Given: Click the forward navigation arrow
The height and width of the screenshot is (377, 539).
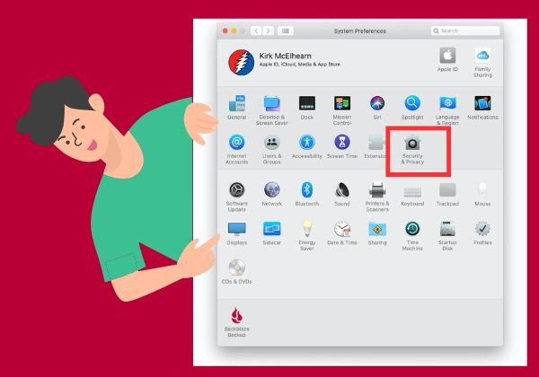Looking at the screenshot, I should pos(268,31).
